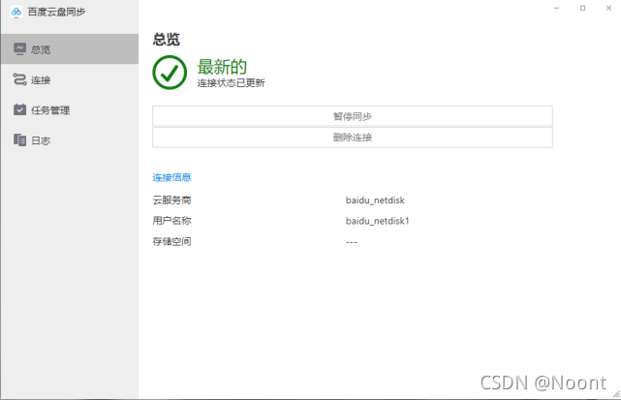Viewport: 621px width, 400px height.
Task: Select the baidu_netdisk1 username value
Action: (x=378, y=221)
